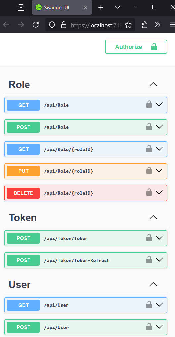Click the lock icon on PUT /api/Role/{roleID}
Image resolution: width=175 pixels, height=337 pixels.
click(149, 170)
